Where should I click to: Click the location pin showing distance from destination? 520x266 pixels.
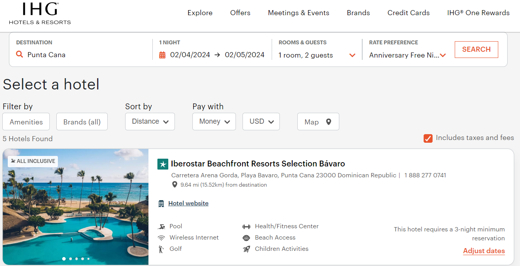click(x=174, y=184)
